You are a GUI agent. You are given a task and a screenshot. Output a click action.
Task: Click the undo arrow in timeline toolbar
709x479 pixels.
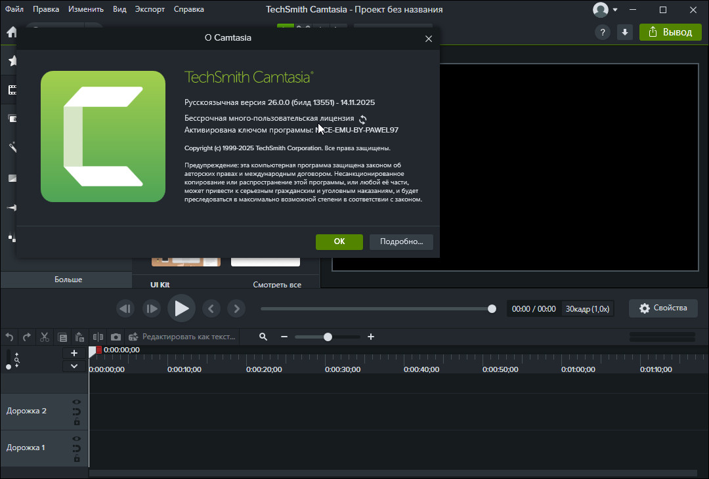9,337
